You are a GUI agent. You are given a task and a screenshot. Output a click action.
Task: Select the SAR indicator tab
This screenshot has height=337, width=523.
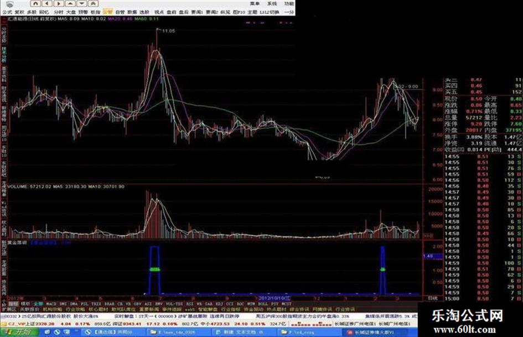click(x=209, y=304)
